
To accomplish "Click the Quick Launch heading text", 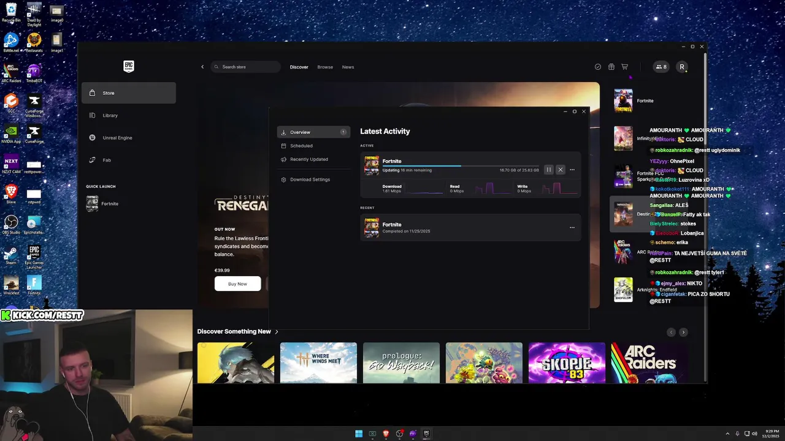I will (101, 186).
